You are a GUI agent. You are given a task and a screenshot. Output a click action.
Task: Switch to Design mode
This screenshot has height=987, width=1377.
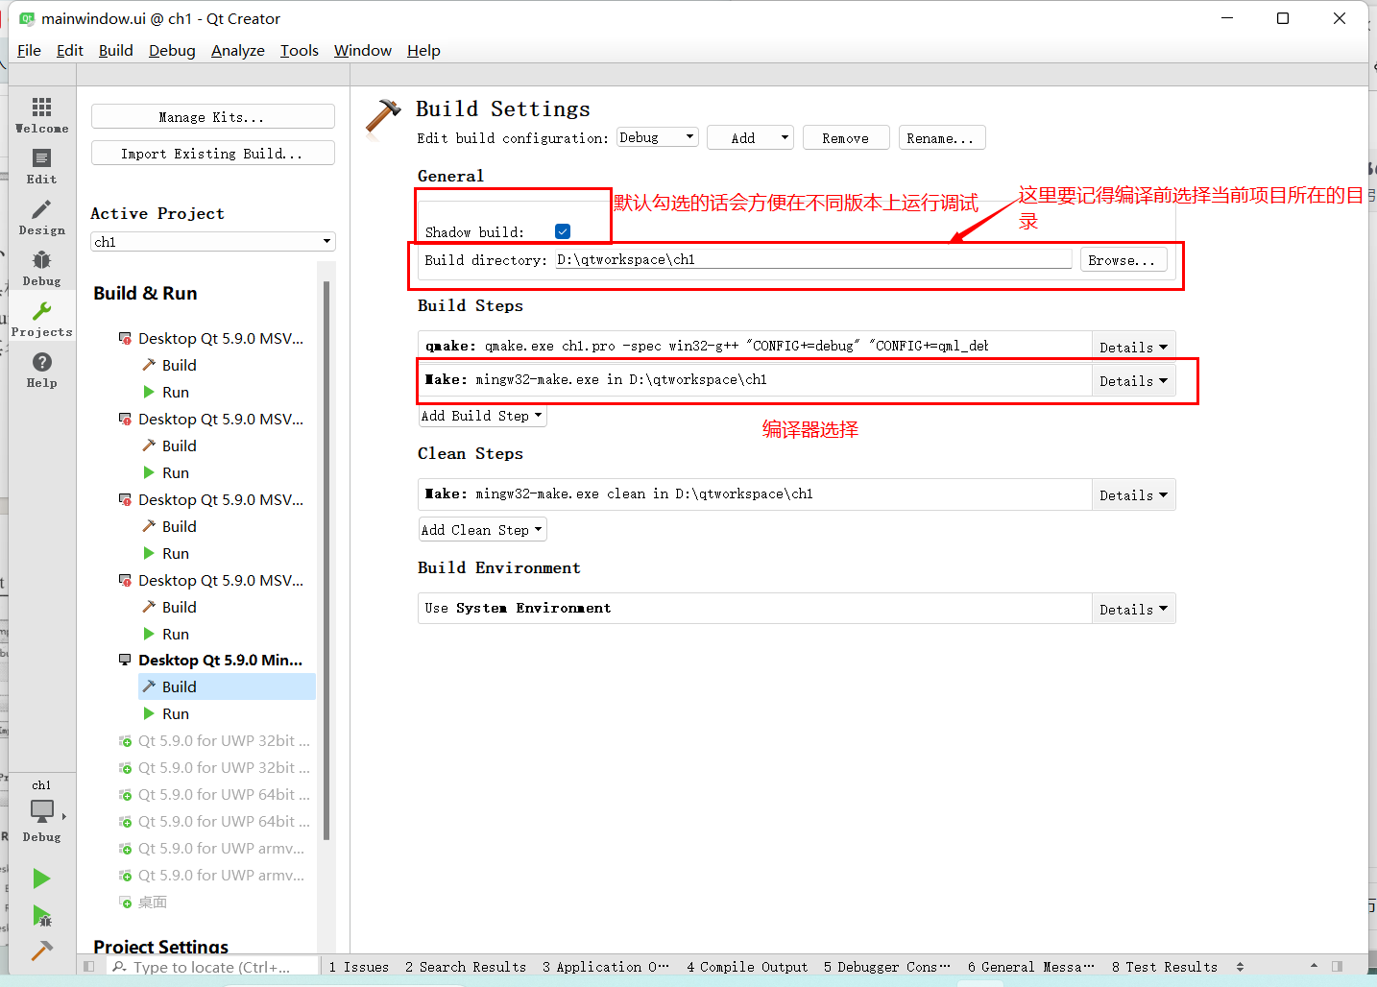coord(41,217)
